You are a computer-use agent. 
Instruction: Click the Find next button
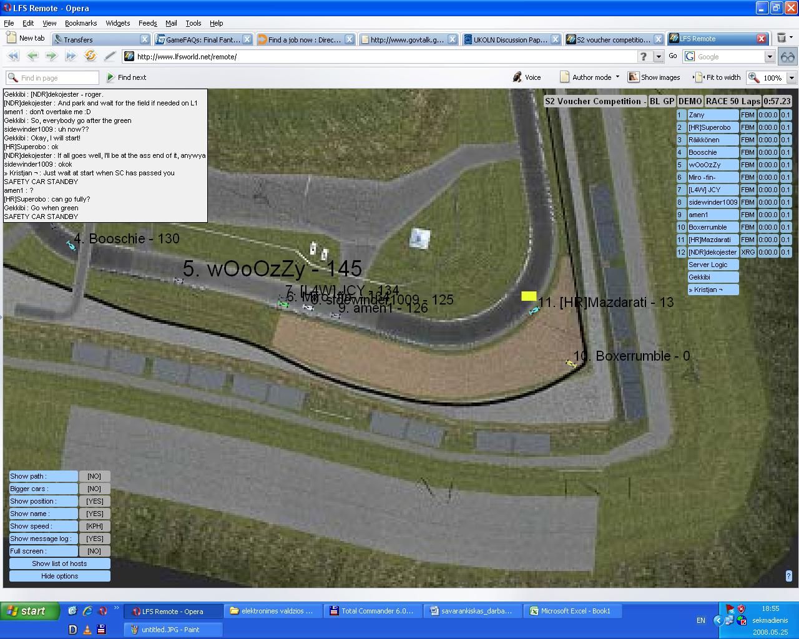click(126, 77)
